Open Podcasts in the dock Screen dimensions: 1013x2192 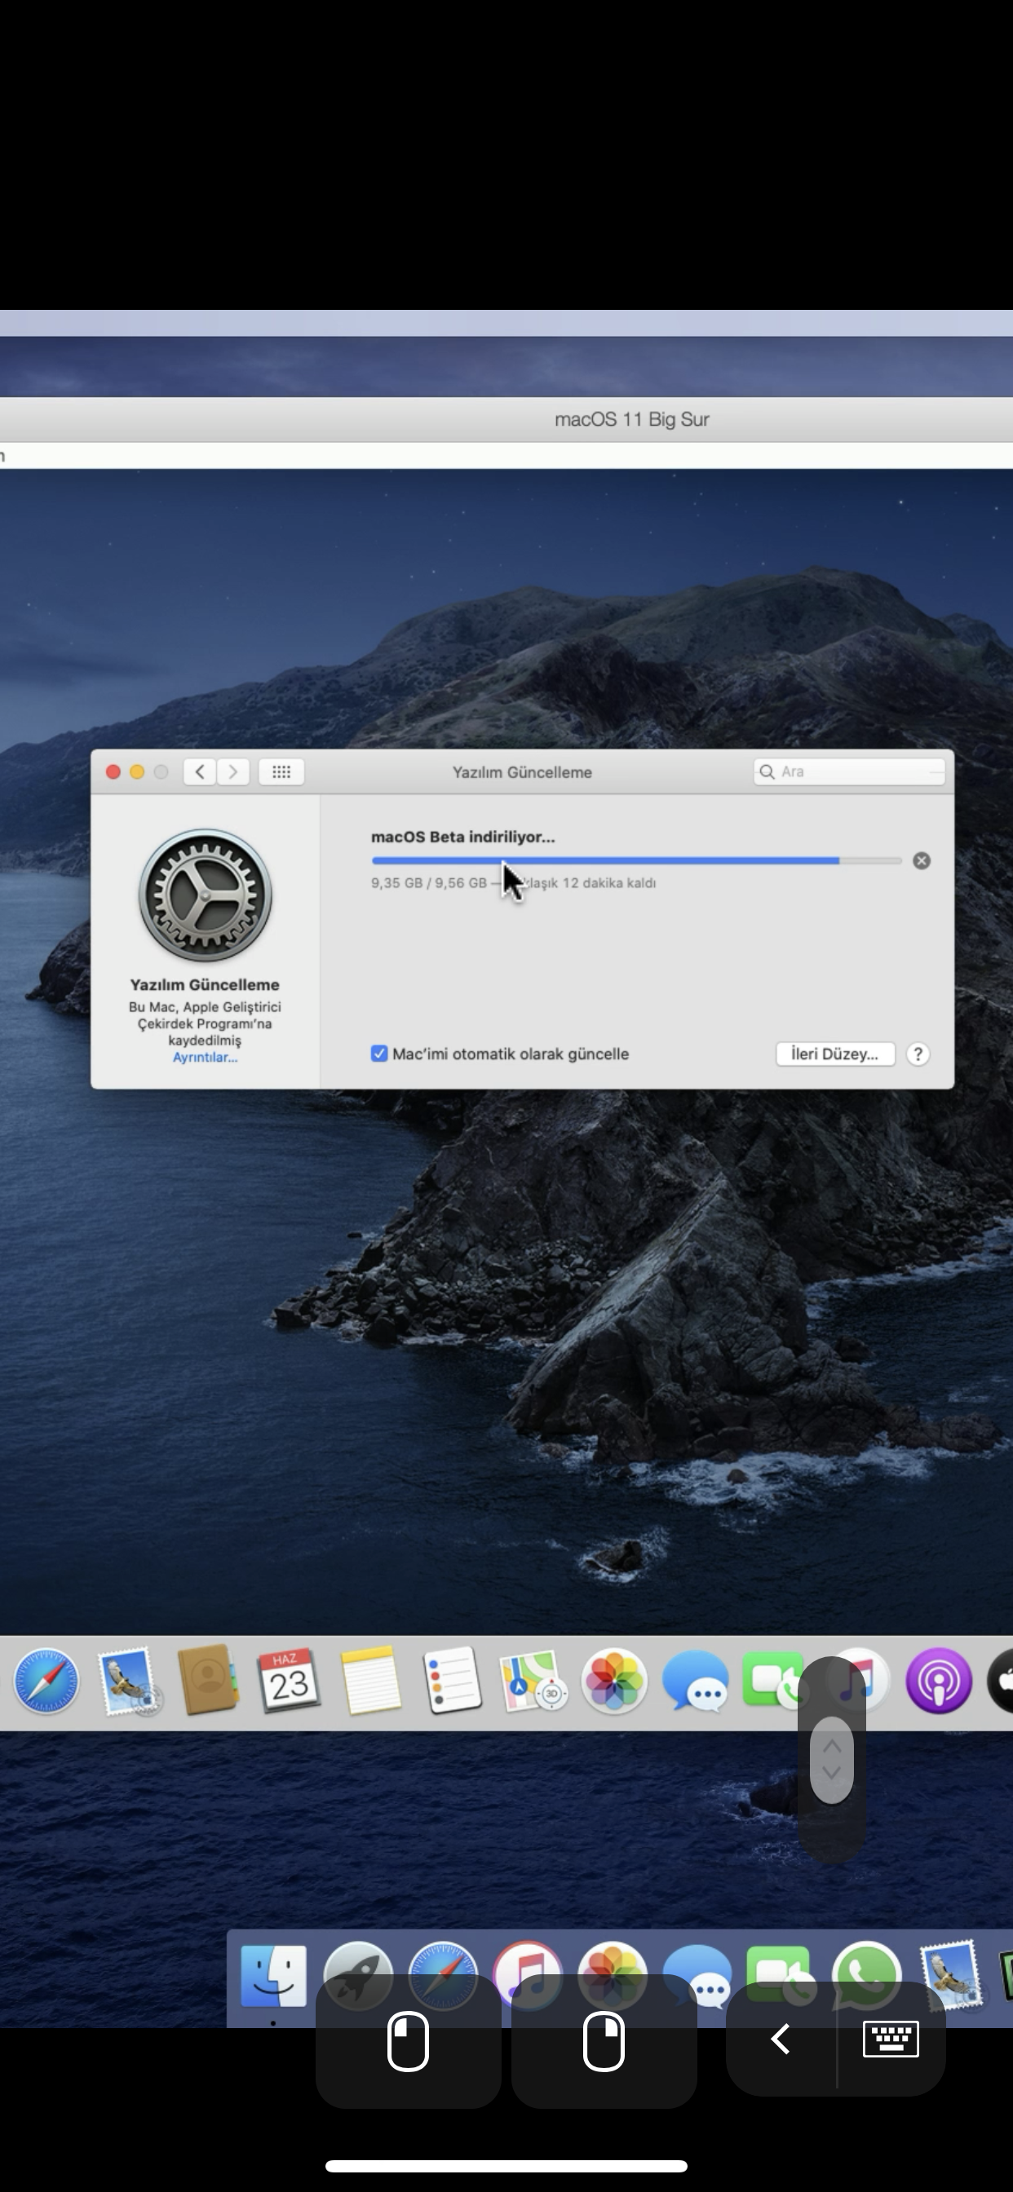(x=939, y=1682)
